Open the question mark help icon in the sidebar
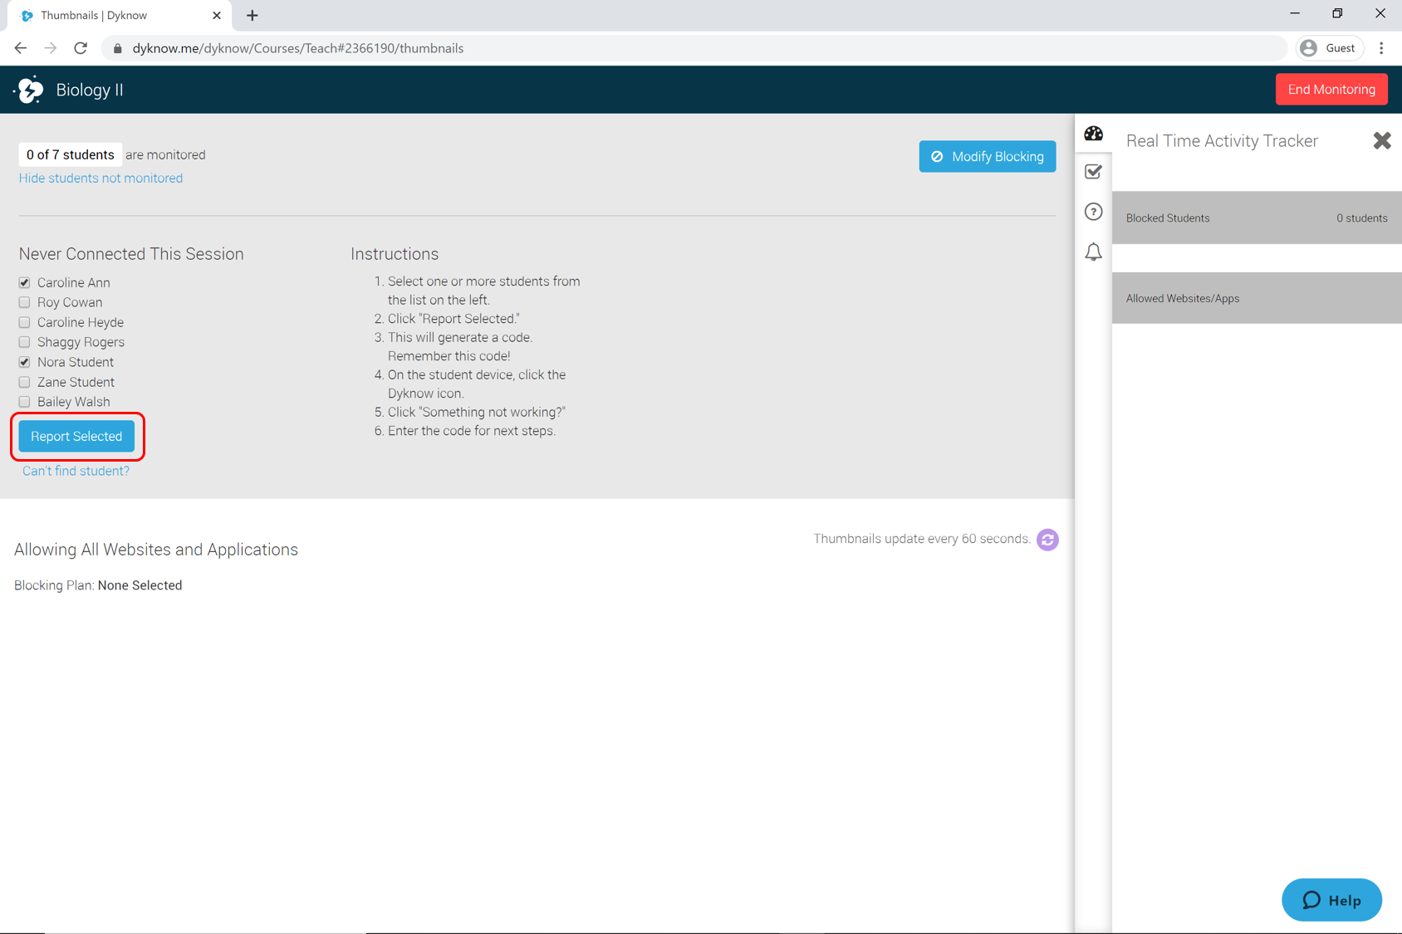This screenshot has height=934, width=1402. [1093, 212]
